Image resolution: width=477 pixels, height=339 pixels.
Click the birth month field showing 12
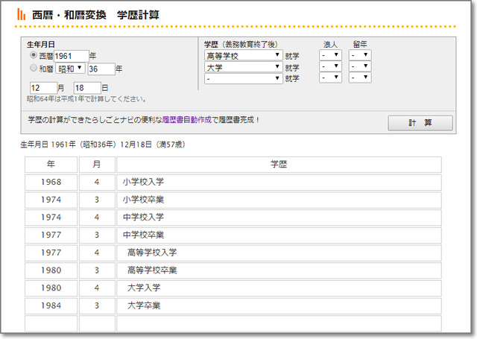[42, 87]
